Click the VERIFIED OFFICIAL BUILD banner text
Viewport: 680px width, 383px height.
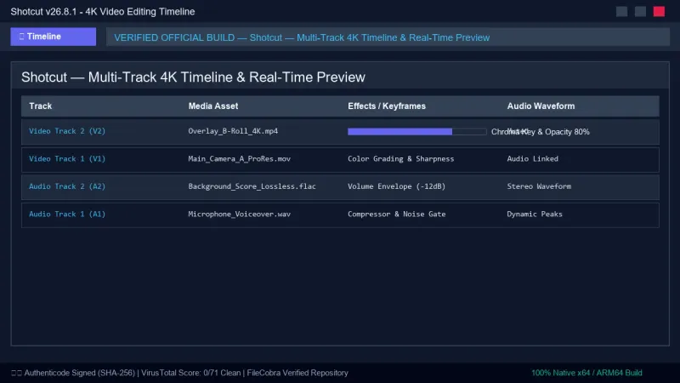tap(302, 37)
